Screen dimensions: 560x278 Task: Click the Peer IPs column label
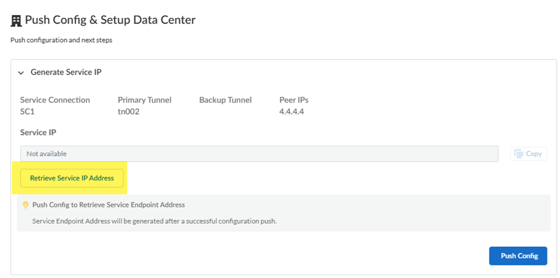tap(294, 100)
